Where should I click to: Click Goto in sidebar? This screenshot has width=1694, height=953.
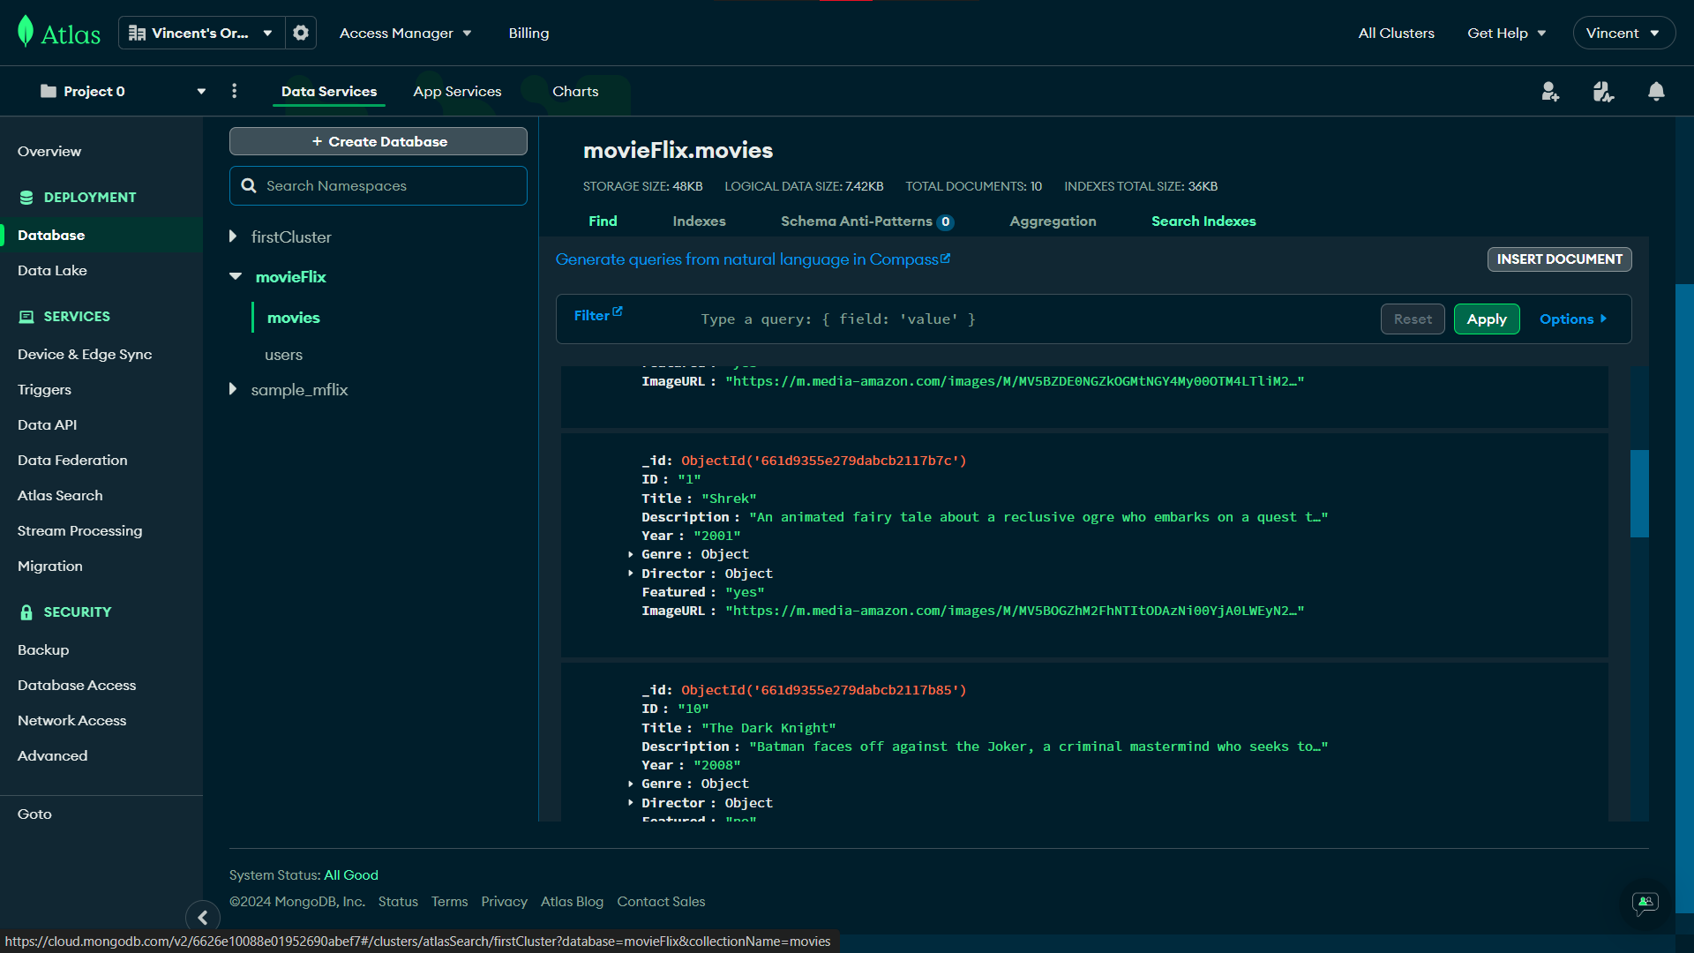pos(34,814)
